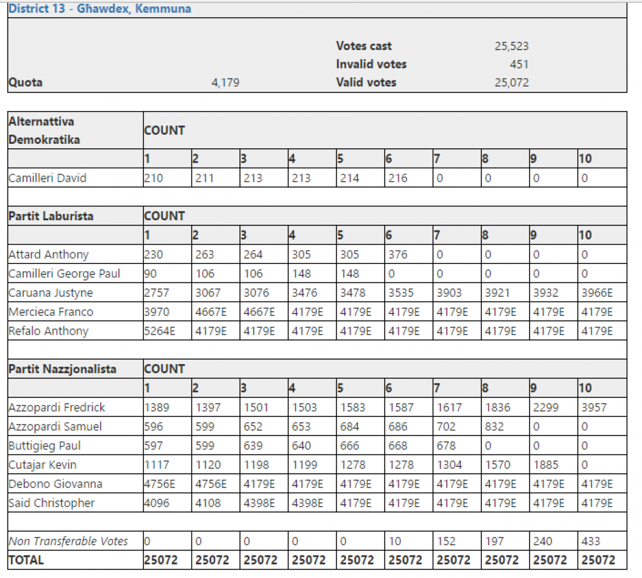
Task: Select candidate name Debono Giovanna
Action: point(55,484)
